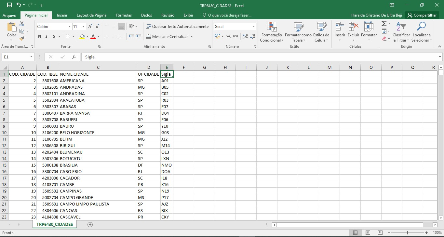Click the AutoSum sigma icon
The width and height of the screenshot is (444, 237).
384,24
